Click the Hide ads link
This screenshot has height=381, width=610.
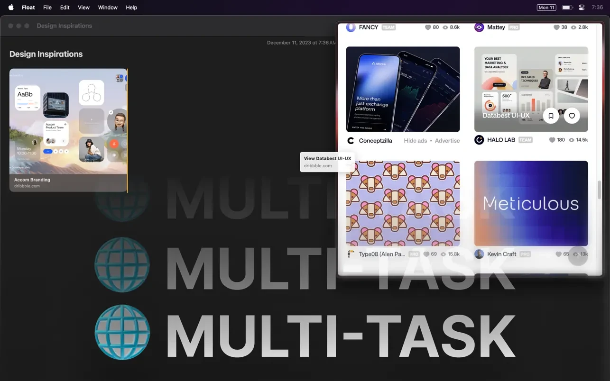tap(415, 141)
